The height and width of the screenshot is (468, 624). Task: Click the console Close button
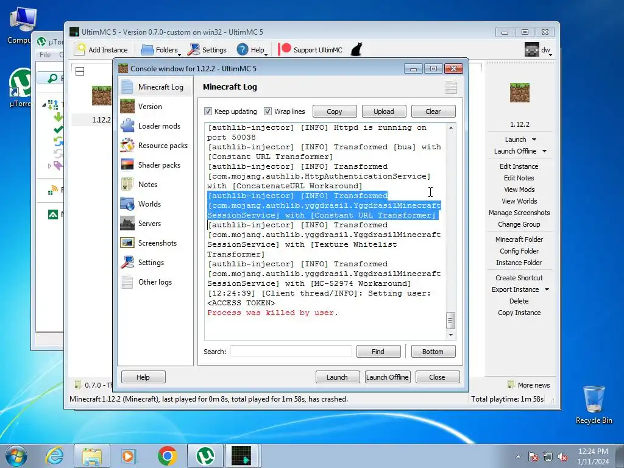click(438, 377)
